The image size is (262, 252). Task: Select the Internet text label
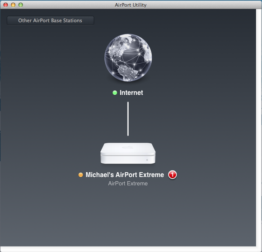click(131, 93)
